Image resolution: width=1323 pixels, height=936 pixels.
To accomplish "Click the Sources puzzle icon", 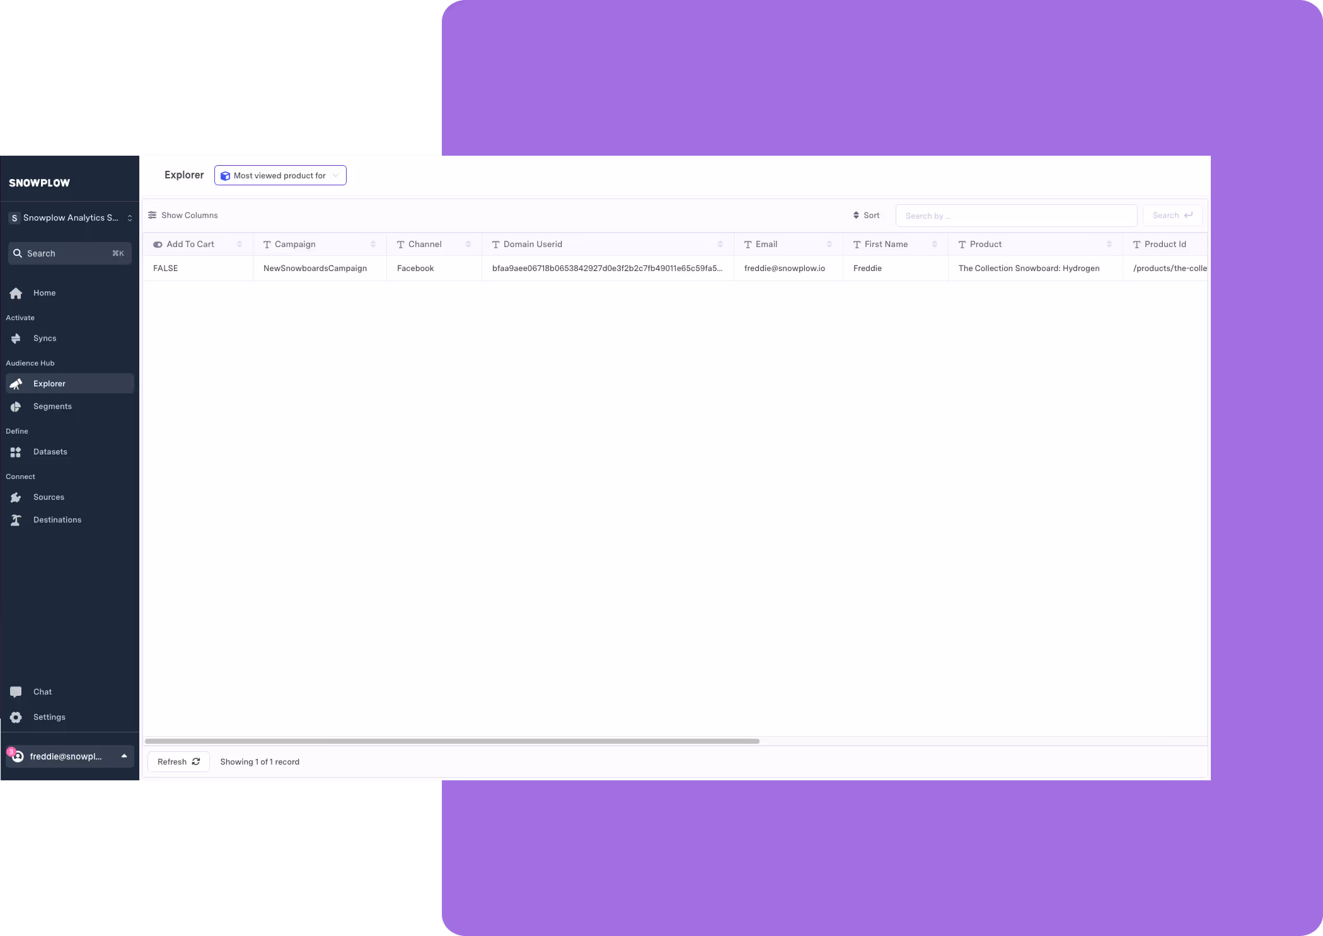I will point(16,497).
